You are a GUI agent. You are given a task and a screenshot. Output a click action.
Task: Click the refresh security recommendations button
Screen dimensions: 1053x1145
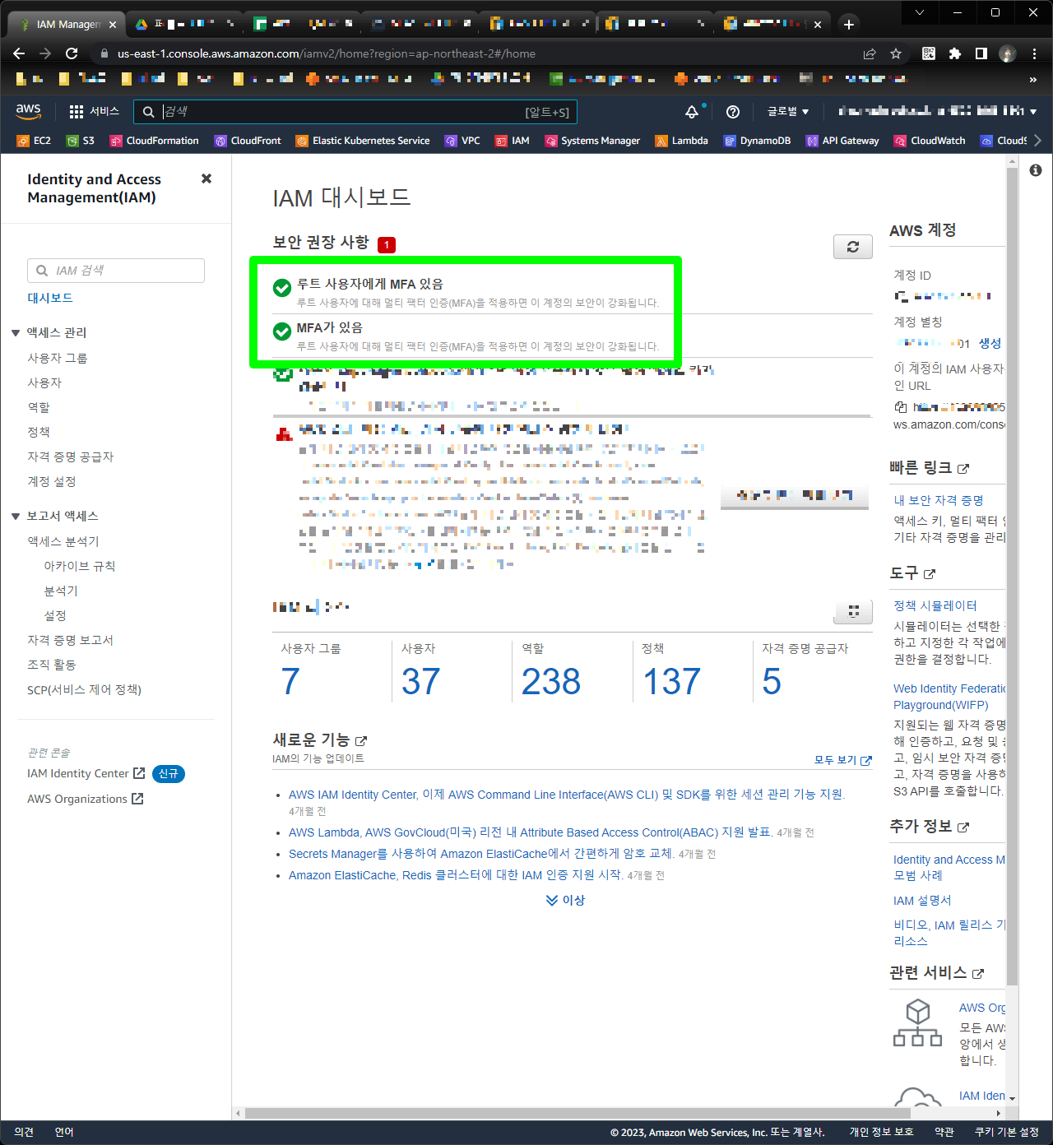(853, 247)
